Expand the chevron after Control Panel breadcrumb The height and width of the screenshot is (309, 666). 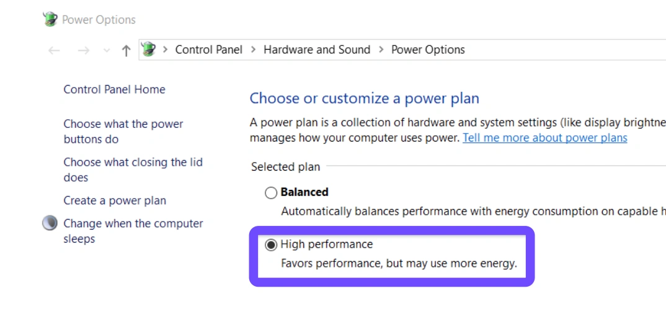253,50
